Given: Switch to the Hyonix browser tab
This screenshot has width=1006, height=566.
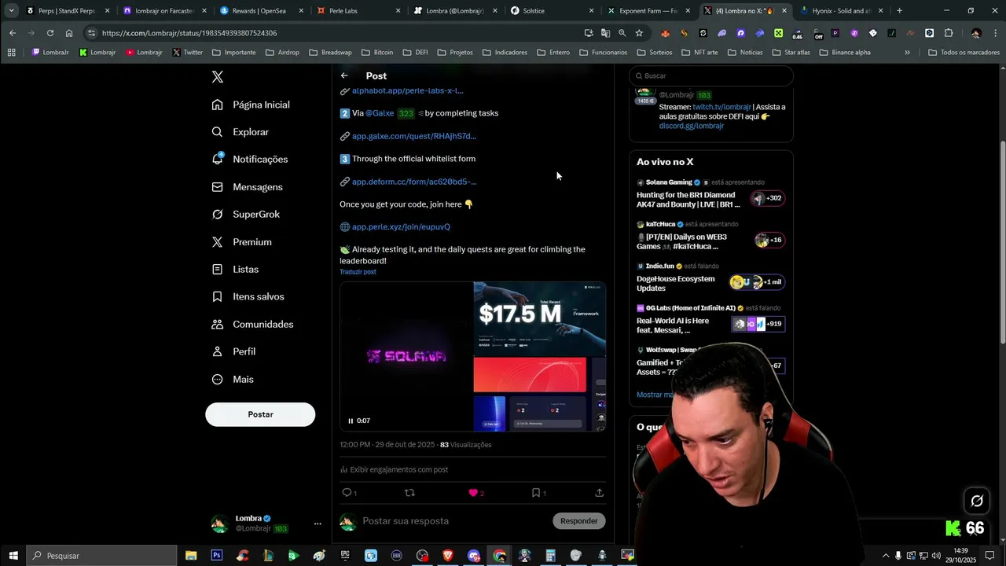Looking at the screenshot, I should point(840,11).
